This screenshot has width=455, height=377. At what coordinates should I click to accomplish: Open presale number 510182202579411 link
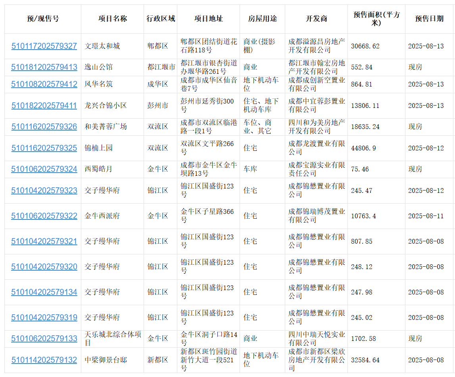point(44,106)
